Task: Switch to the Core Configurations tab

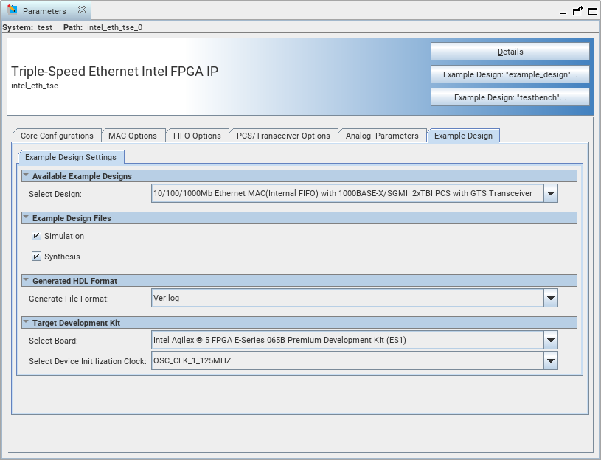Action: pos(57,136)
